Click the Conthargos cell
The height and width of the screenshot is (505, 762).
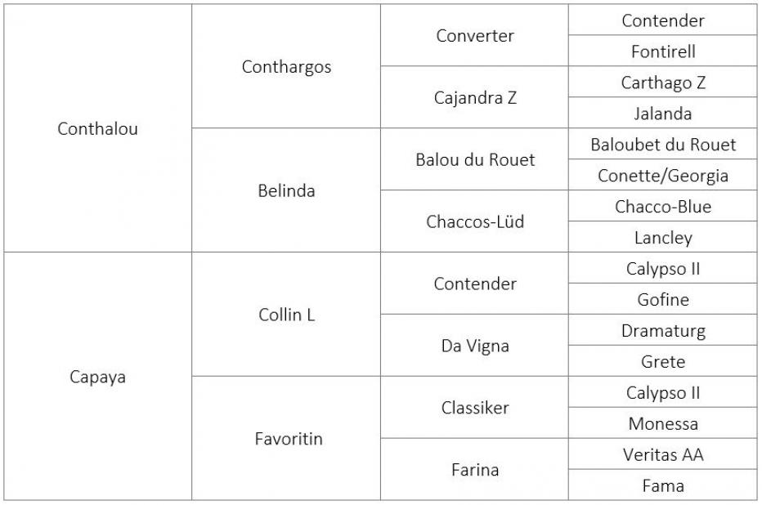(286, 66)
